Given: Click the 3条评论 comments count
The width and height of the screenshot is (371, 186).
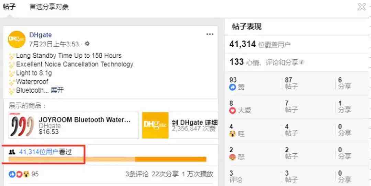Looking at the screenshot, I should click(x=136, y=174).
